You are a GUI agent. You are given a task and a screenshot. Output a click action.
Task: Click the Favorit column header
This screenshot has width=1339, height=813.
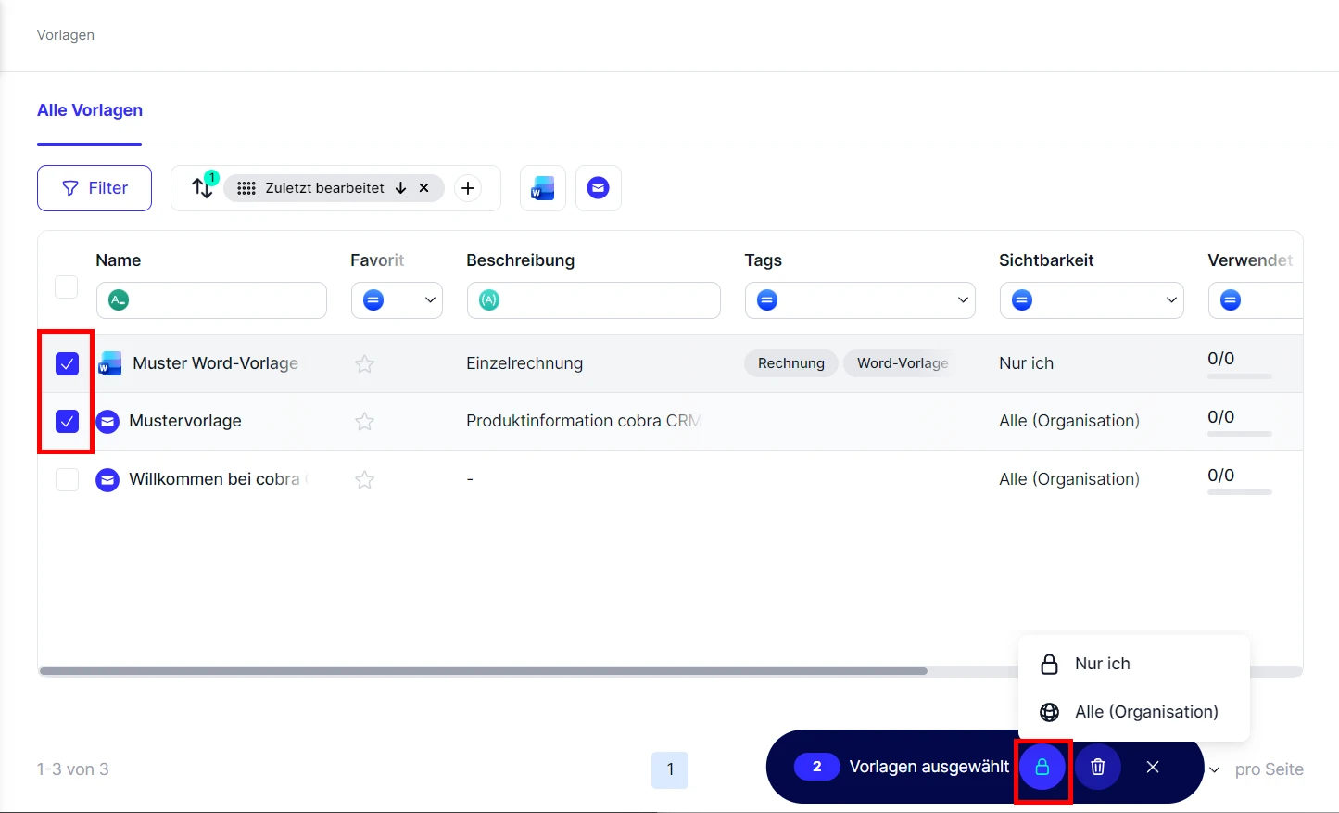click(x=377, y=260)
